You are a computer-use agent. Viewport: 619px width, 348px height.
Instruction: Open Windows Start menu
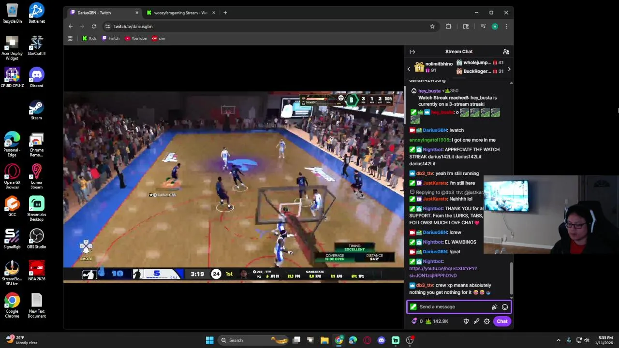tap(209, 340)
